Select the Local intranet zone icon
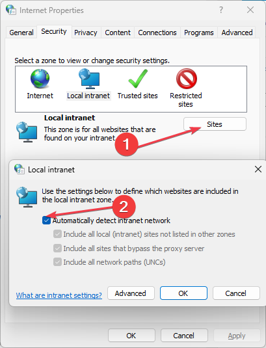The image size is (266, 348). 89,79
